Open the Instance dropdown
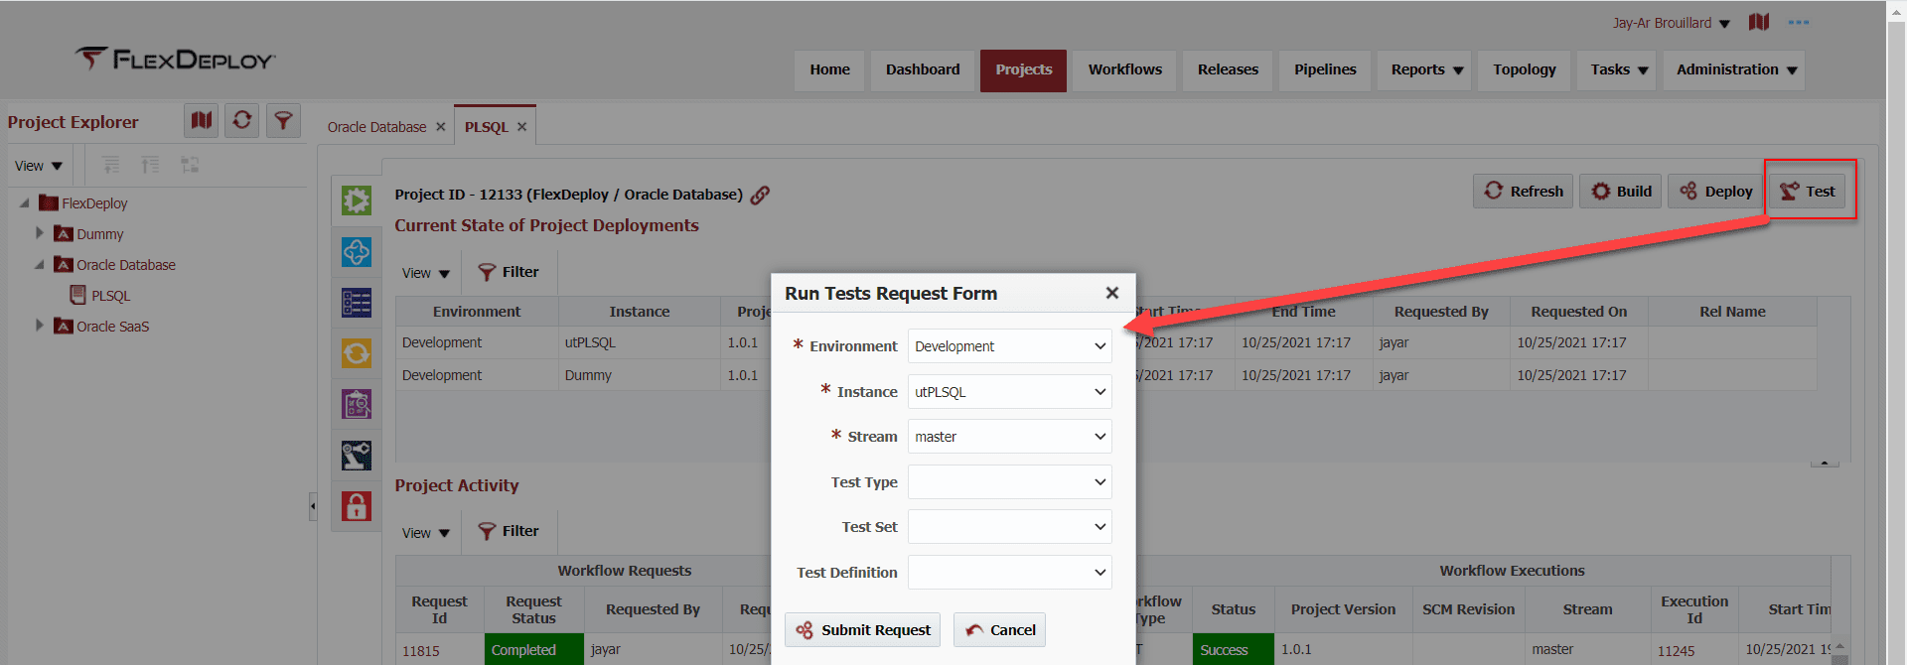This screenshot has width=1907, height=665. [1009, 392]
